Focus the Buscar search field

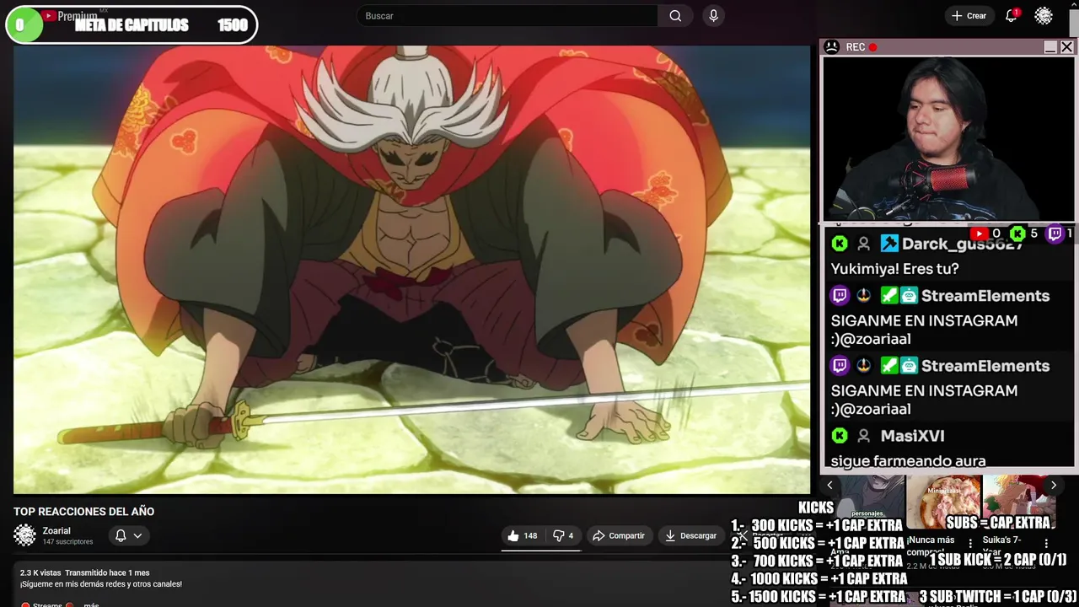[507, 16]
